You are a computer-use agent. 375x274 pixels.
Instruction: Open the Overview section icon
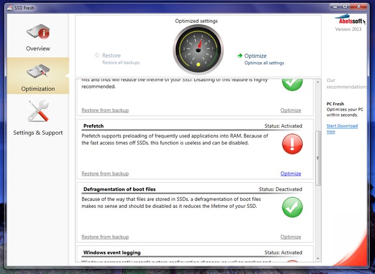click(38, 31)
